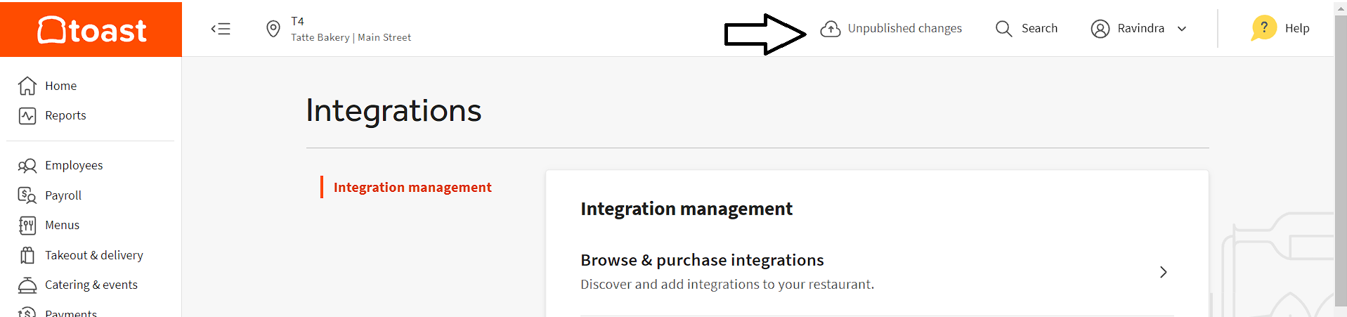
Task: Open Home in the sidebar
Action: coord(60,86)
